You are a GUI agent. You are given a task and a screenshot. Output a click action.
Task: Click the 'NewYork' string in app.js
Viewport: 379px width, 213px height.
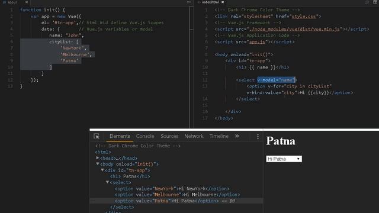click(x=72, y=48)
